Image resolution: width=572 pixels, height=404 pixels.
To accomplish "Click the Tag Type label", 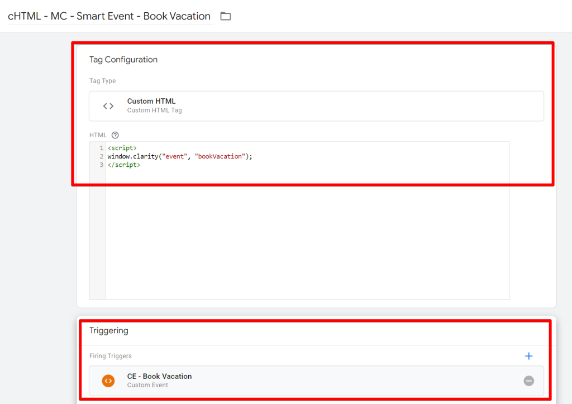I will pos(103,81).
